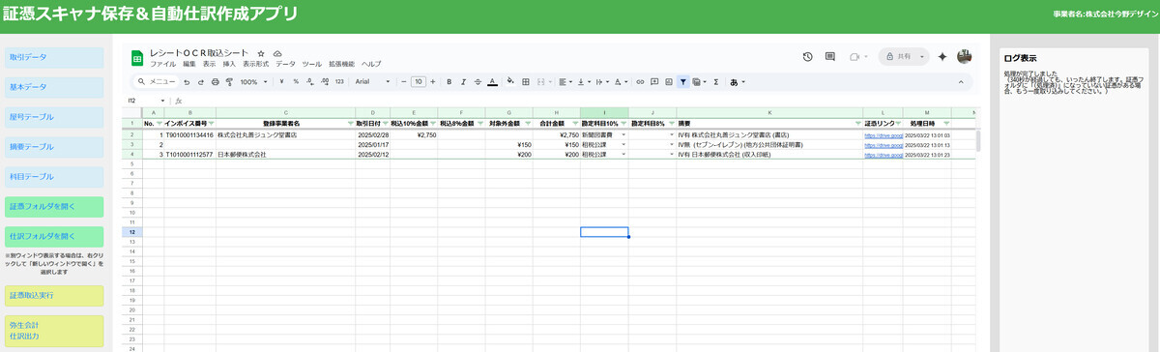Star the レシートOCR取込シート document
The height and width of the screenshot is (352, 1160).
tap(261, 52)
